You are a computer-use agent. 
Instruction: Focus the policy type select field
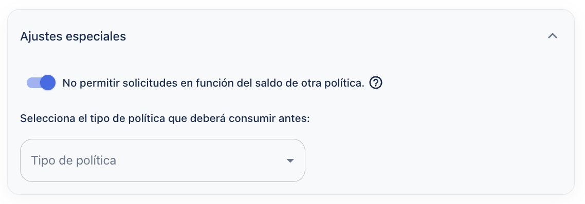(162, 160)
